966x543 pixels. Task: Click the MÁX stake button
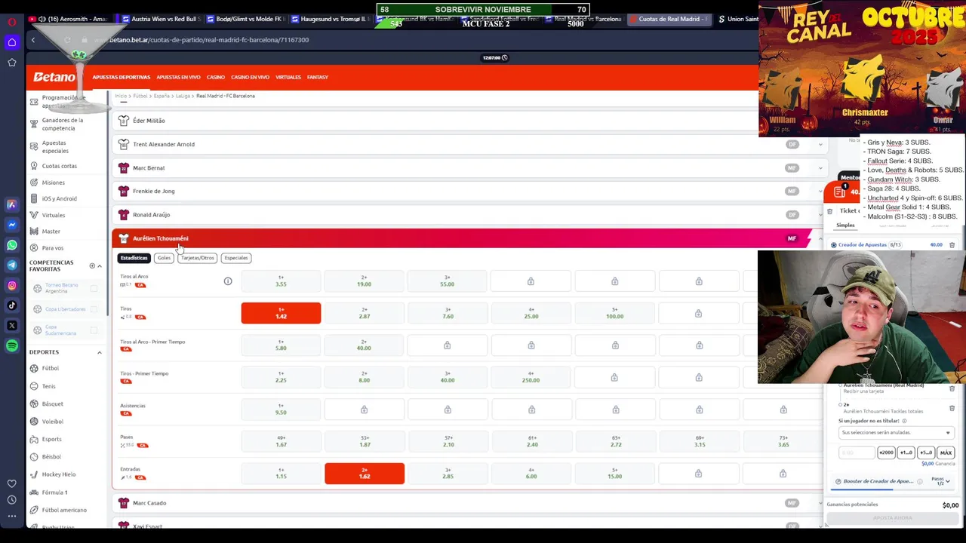click(946, 452)
